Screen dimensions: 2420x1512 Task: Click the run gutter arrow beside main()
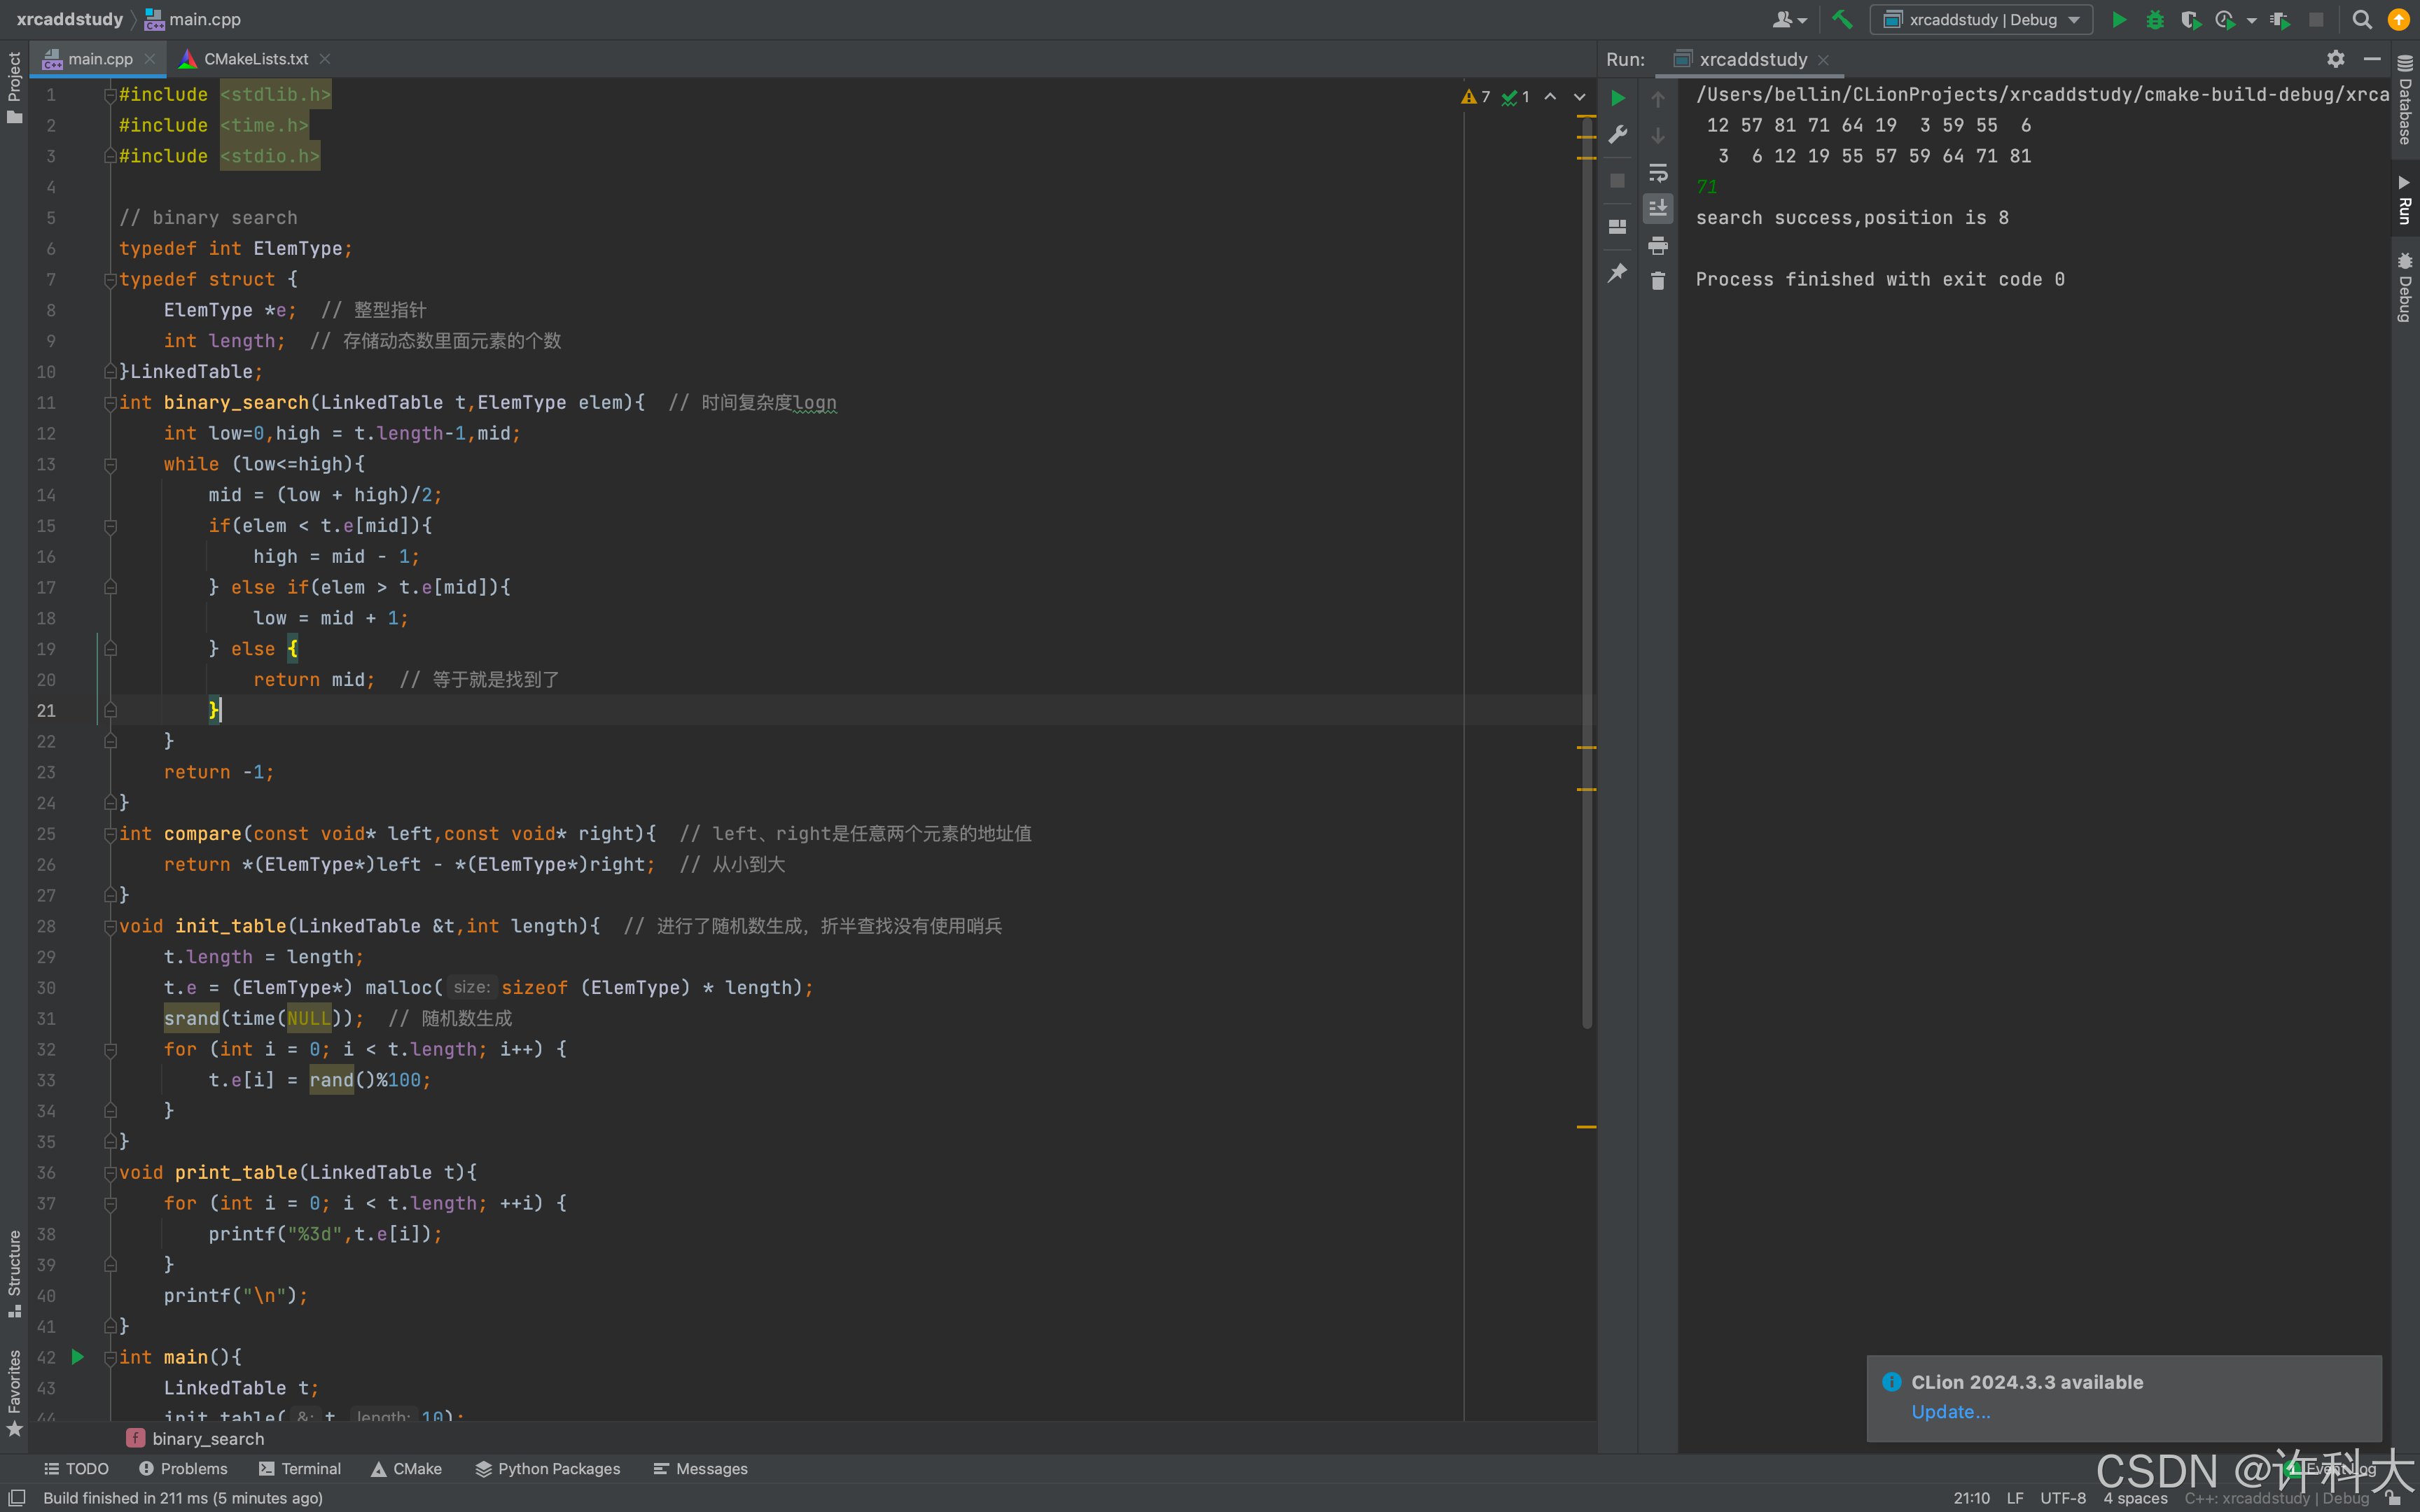click(78, 1357)
